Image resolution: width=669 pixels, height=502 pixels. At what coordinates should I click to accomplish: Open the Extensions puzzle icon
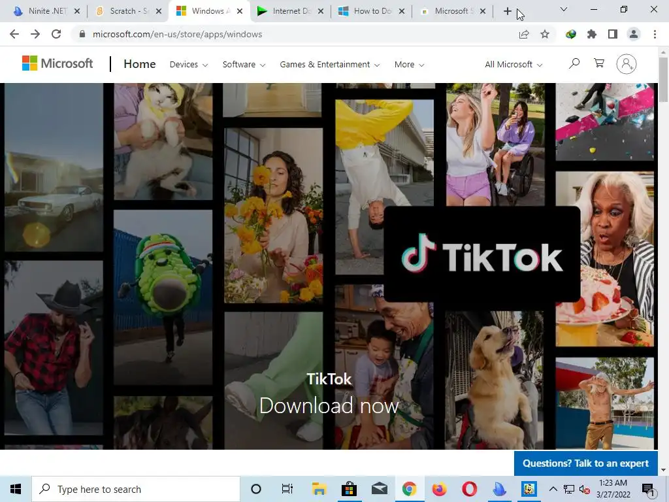(x=592, y=34)
